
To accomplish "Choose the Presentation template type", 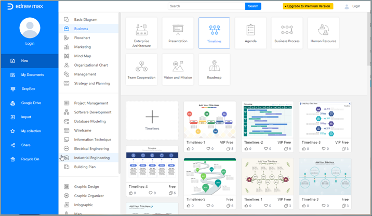I will (178, 33).
